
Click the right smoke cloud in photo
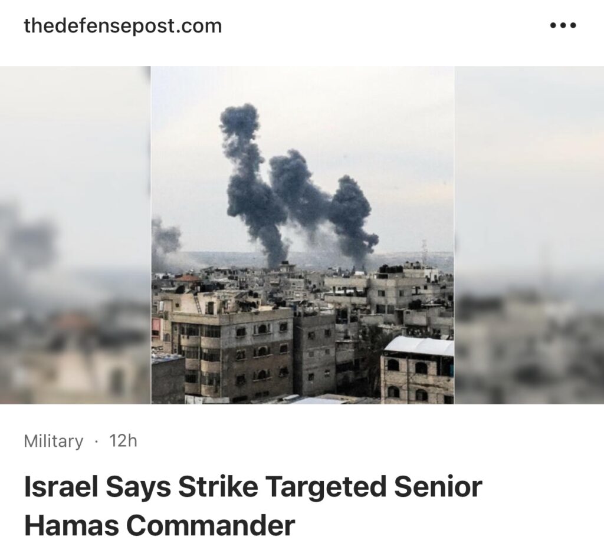(353, 218)
